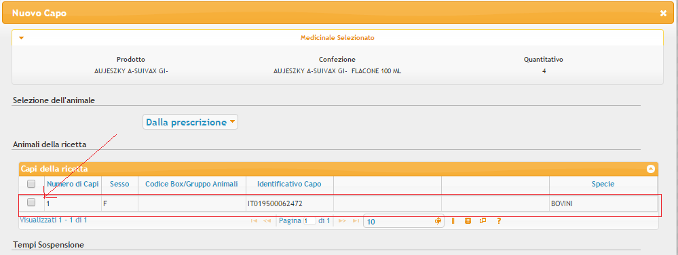Viewport: 678px width, 255px height.
Task: Check the row for IT019500062472
Action: [31, 202]
